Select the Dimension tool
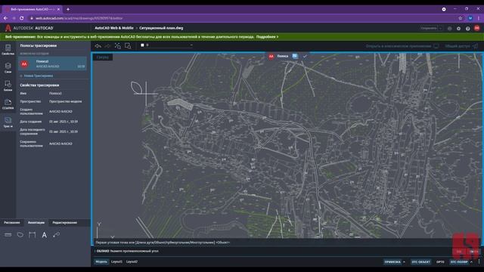The image size is (484, 272). pos(32,235)
